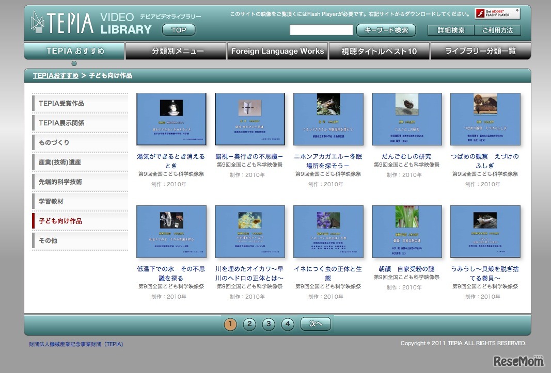The height and width of the screenshot is (373, 551).
Task: Click the 湯気ができるとき消えるとき title link
Action: pyautogui.click(x=171, y=161)
